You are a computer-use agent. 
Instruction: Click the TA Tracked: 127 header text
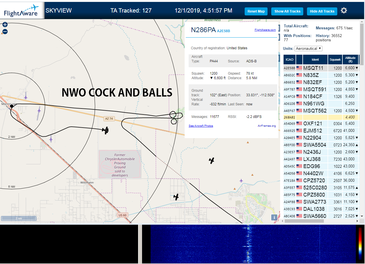coord(131,11)
